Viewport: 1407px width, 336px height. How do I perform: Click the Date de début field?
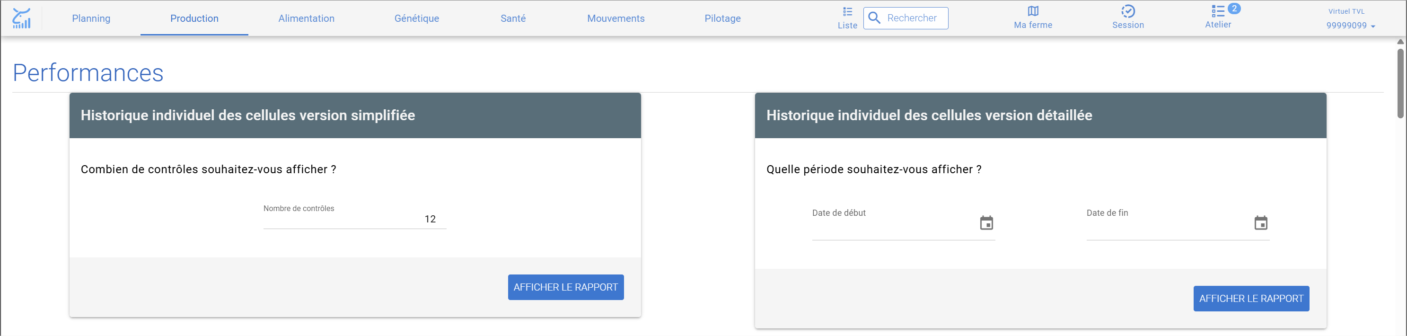904,223
